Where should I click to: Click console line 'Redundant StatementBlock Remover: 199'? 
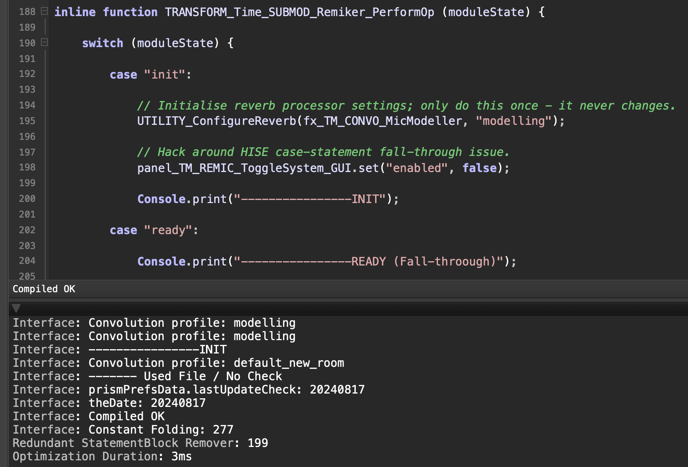(x=140, y=443)
